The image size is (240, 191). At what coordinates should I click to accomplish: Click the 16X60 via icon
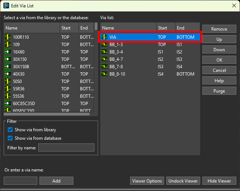[x=8, y=52]
